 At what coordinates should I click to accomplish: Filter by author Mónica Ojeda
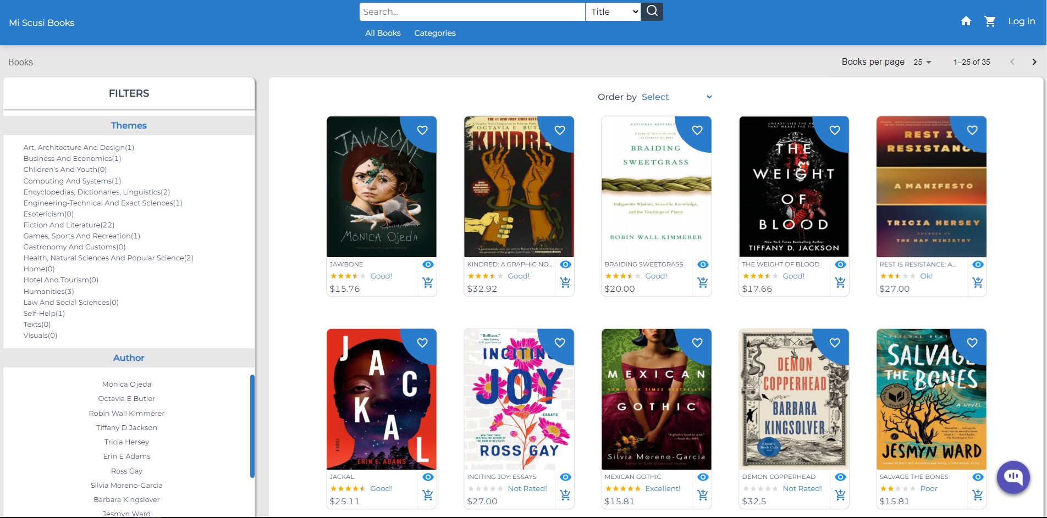[x=126, y=384]
